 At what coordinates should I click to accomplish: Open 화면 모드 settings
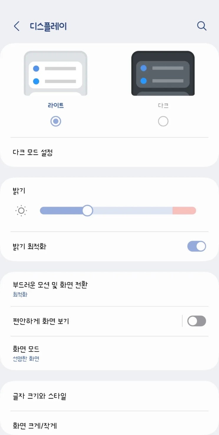pos(26,349)
